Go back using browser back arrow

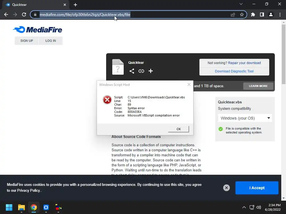tap(6, 14)
